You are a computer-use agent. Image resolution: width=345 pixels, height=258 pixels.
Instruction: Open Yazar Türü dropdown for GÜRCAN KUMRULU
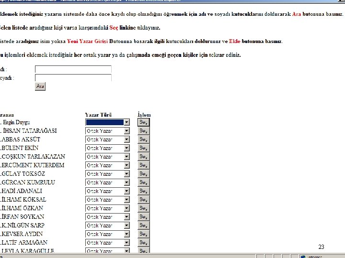(107, 183)
